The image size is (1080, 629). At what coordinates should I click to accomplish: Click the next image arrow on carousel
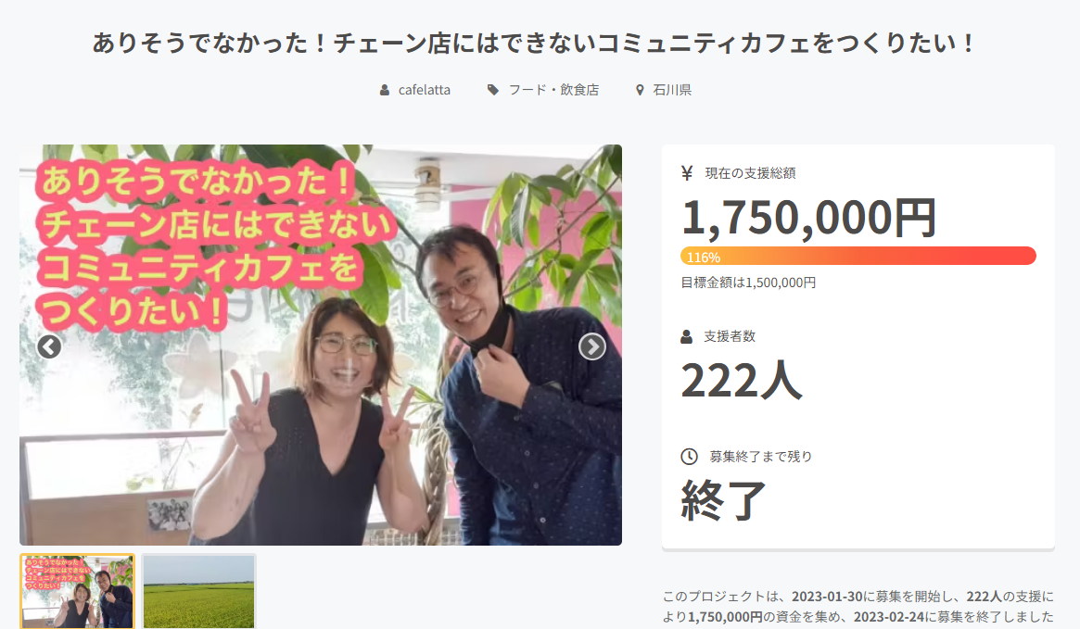tap(592, 346)
